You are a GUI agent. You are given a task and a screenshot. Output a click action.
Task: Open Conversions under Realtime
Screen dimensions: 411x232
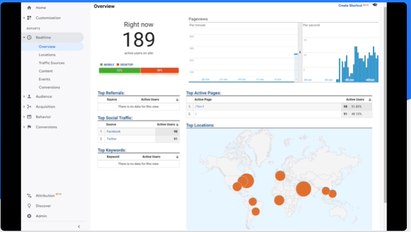click(50, 87)
